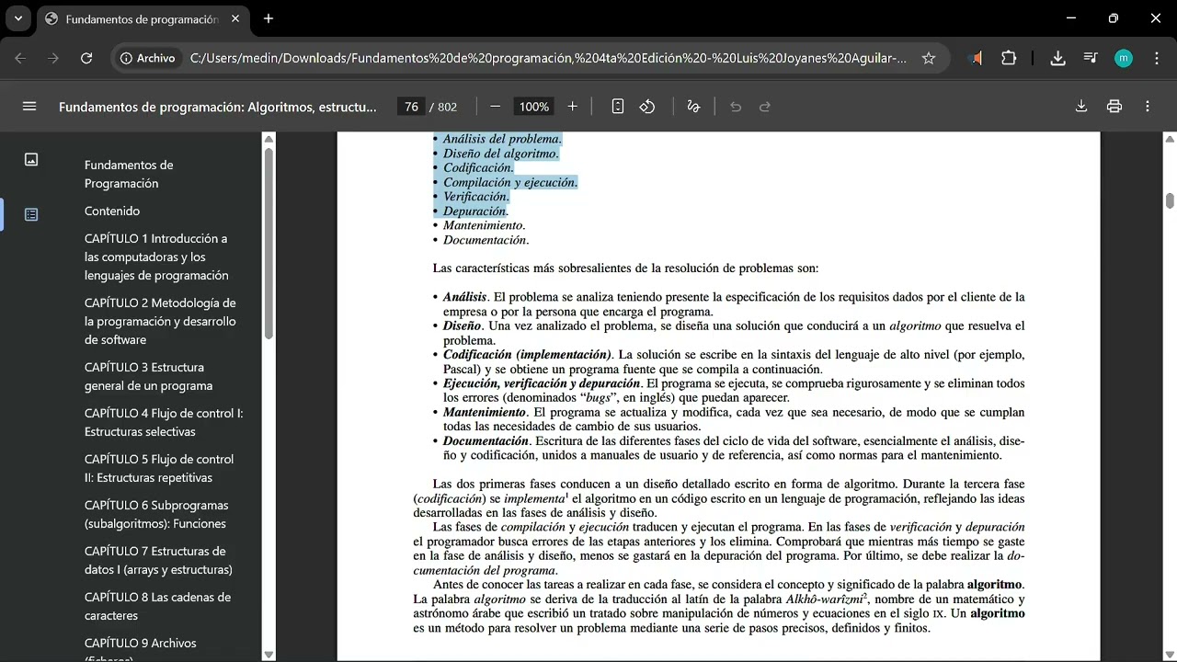This screenshot has height=662, width=1177.
Task: Click the document scrollbar thumb
Action: tap(1170, 200)
